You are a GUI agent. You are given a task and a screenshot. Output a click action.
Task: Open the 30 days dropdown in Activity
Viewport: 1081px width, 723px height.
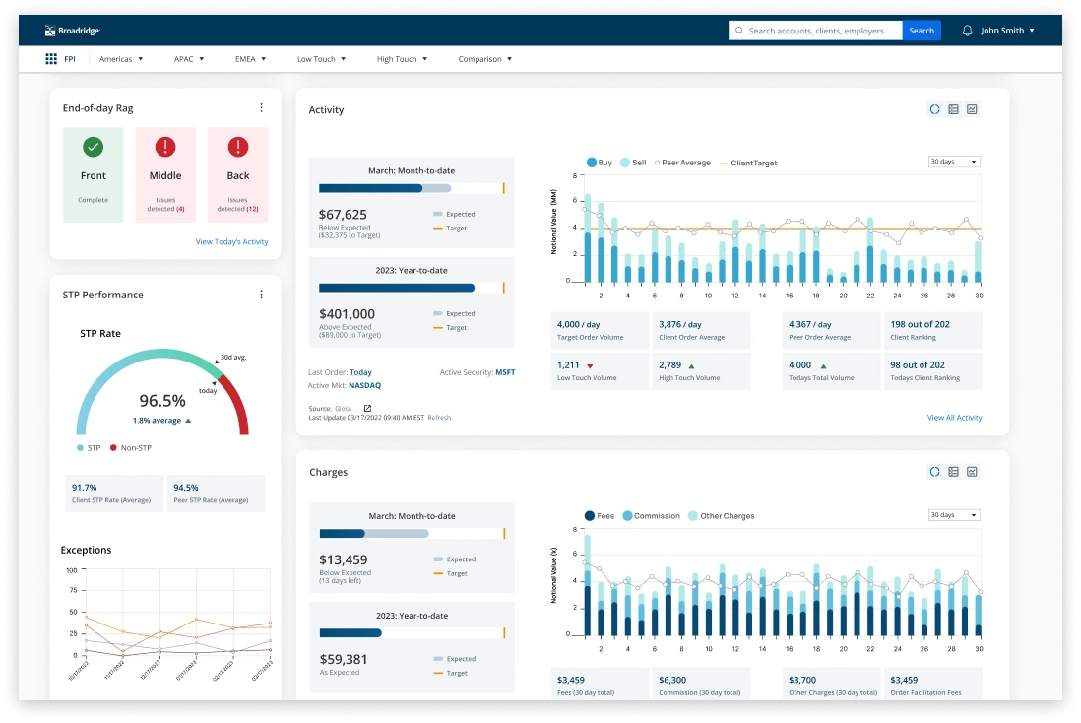pos(952,162)
